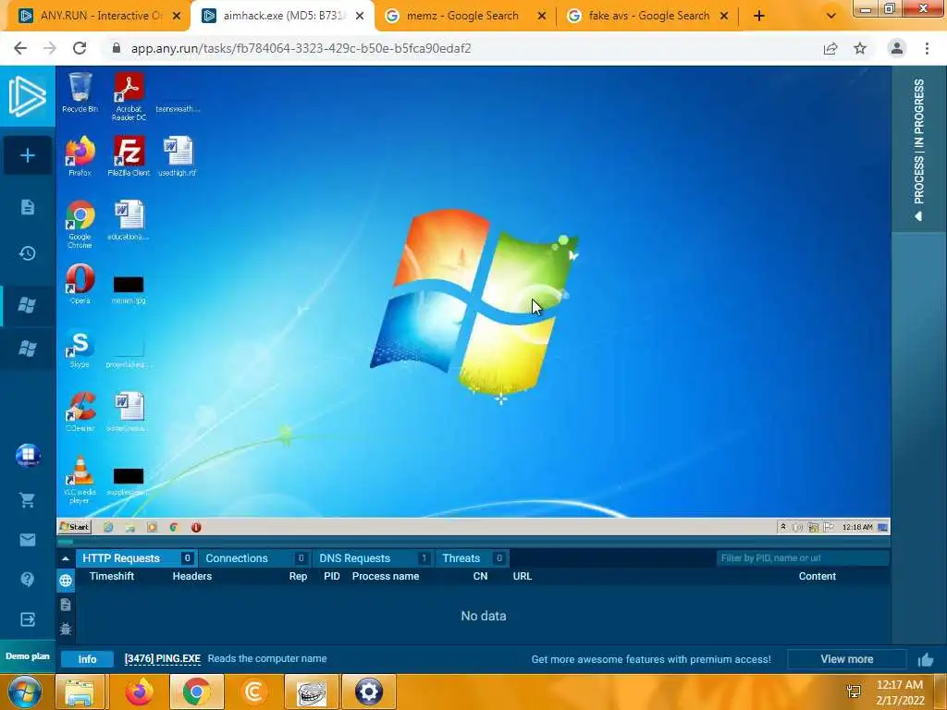
Task: Select the Skype shortcut on the VM desktop
Action: point(80,349)
